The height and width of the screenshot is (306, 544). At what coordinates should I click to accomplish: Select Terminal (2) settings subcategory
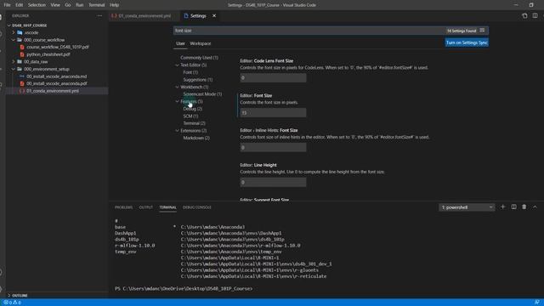click(x=195, y=123)
